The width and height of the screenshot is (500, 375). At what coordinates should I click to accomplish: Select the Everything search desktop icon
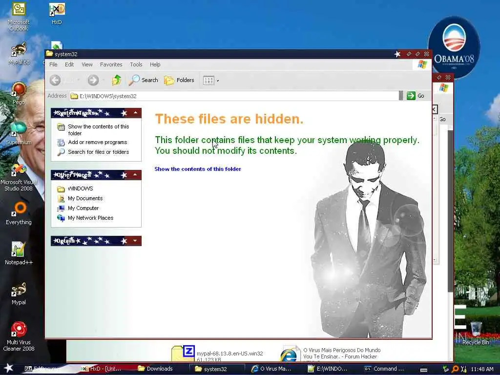[x=19, y=213]
